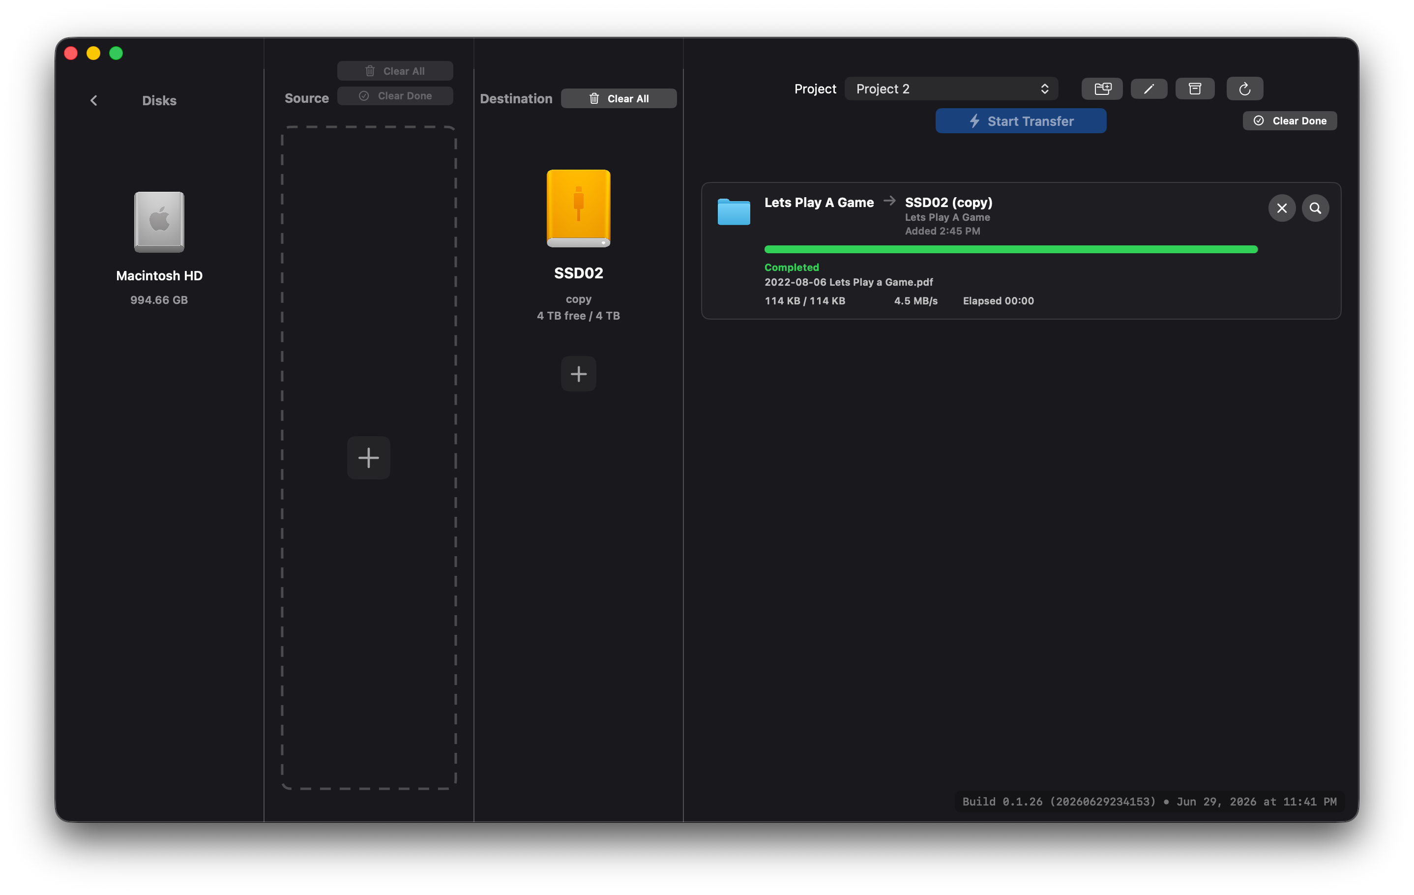Click the Source Clear All button
The height and width of the screenshot is (895, 1414).
click(x=395, y=70)
